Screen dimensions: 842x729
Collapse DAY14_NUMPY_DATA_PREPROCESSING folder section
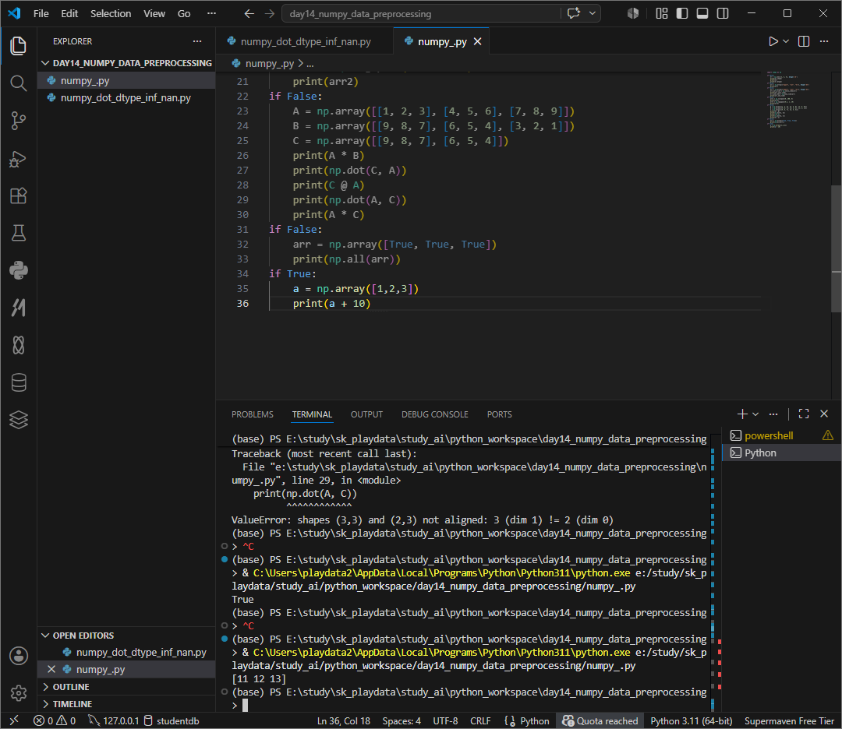(x=127, y=63)
